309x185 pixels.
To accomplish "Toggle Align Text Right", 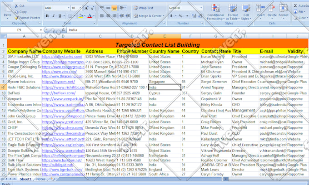I will click(x=115, y=16).
